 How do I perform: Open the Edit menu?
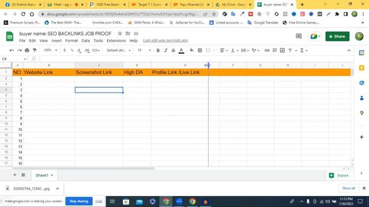click(32, 41)
